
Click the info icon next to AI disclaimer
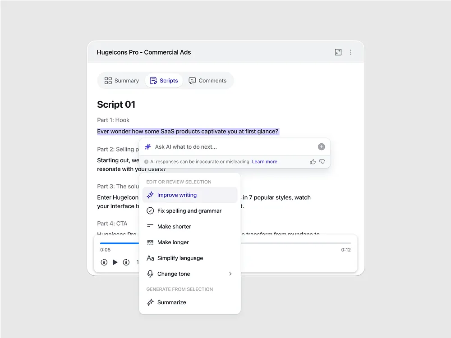click(x=146, y=161)
